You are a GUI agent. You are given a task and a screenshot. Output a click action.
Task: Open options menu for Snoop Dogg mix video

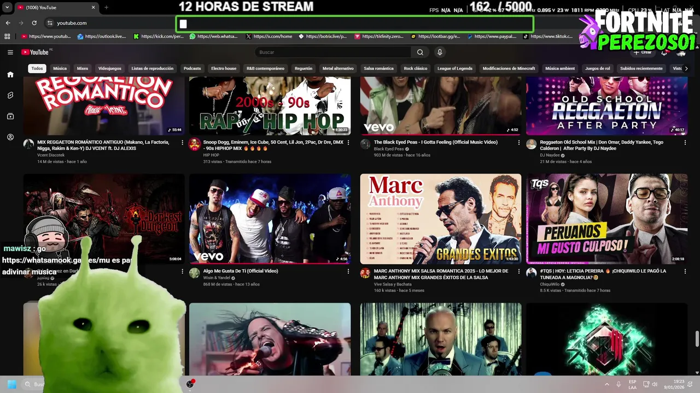[348, 142]
